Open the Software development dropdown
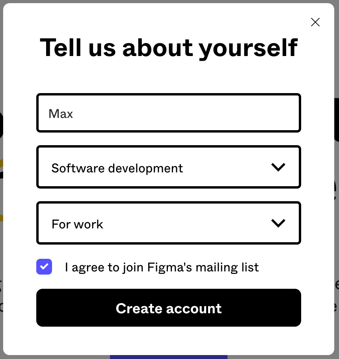 coord(169,167)
